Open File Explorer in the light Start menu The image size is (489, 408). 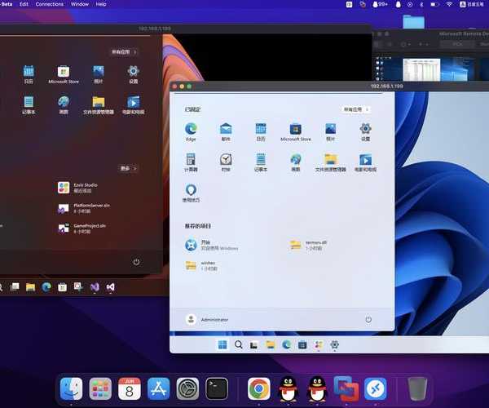click(x=330, y=162)
